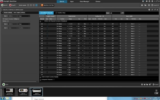Image resolution: width=160 pixels, height=100 pixels.
Task: Select the highlighted single-pane bench layout icon
Action: click(36, 5)
